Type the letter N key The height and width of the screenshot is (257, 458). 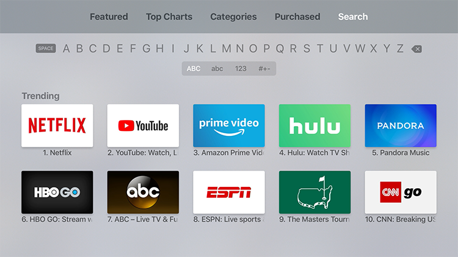pos(239,49)
